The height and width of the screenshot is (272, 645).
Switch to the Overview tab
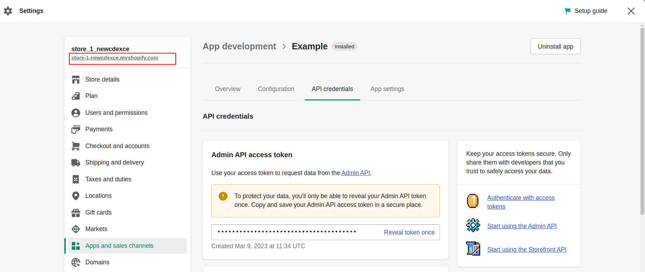pyautogui.click(x=227, y=89)
